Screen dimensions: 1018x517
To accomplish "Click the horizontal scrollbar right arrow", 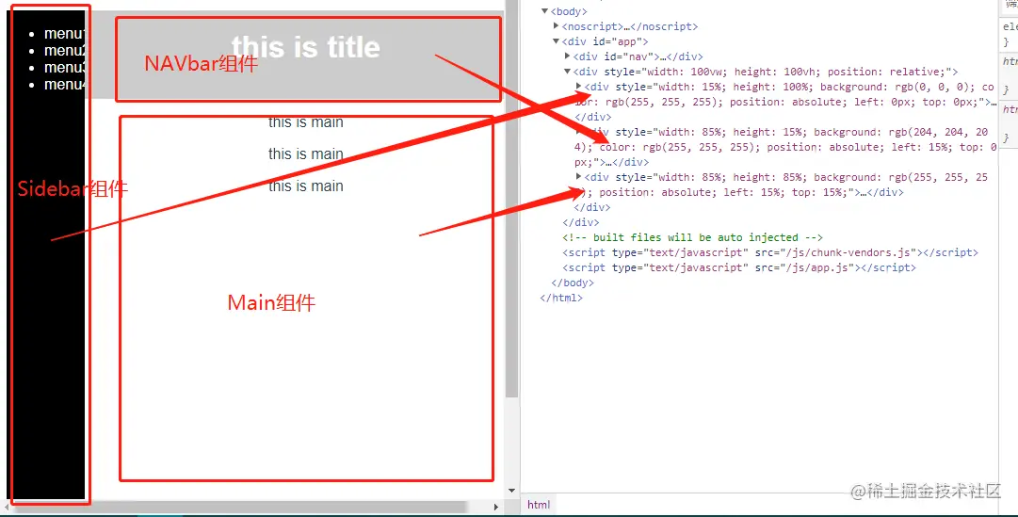I will 496,507.
